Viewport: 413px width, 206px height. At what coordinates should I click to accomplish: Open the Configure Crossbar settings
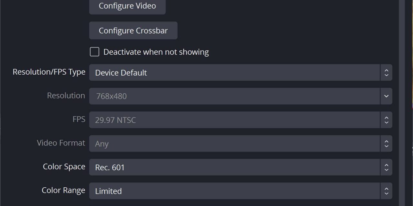coord(133,31)
